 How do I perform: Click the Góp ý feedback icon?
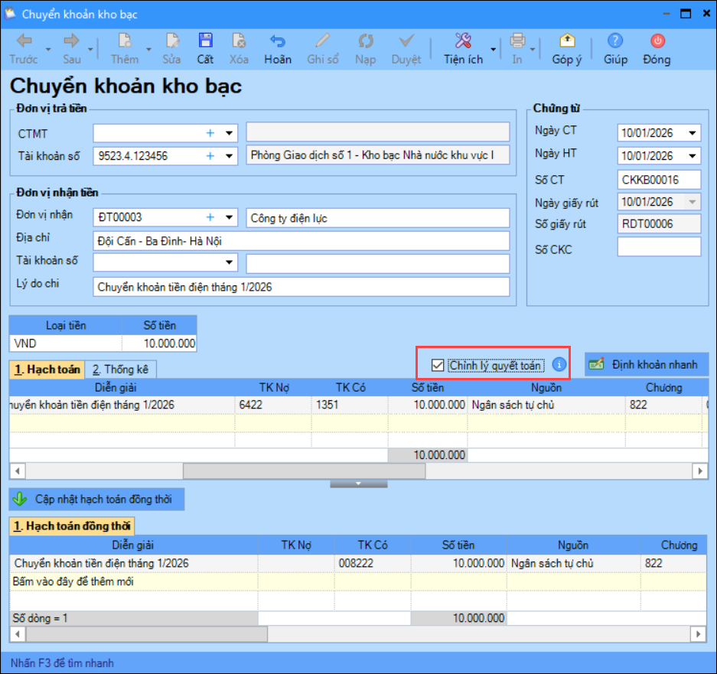tap(566, 41)
